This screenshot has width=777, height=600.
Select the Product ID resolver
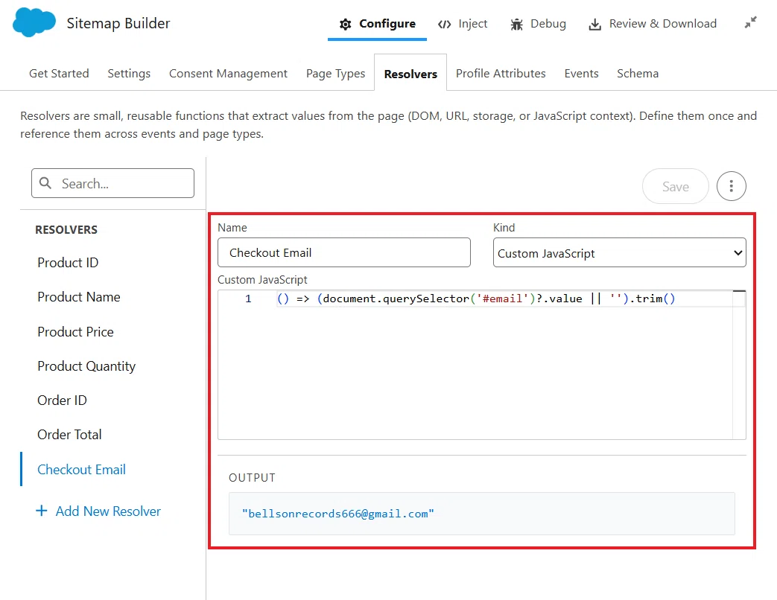[68, 262]
